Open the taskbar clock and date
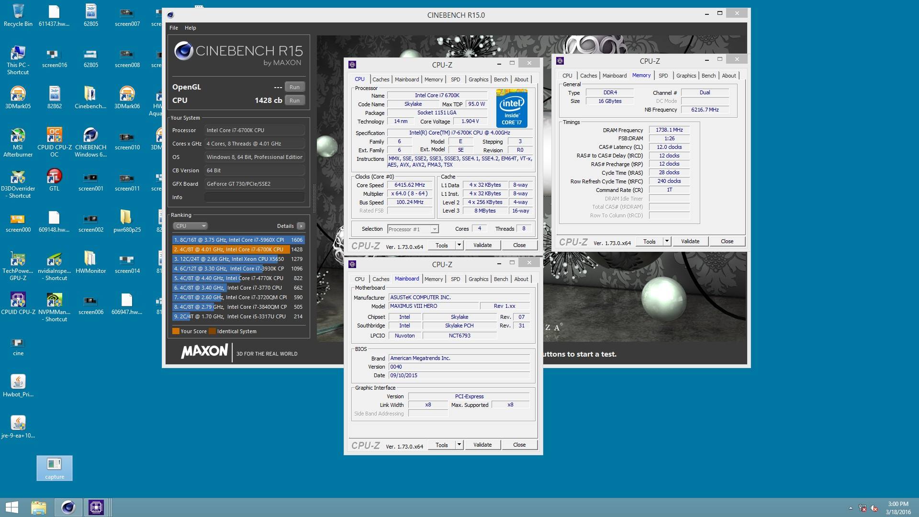919x517 pixels. [898, 507]
